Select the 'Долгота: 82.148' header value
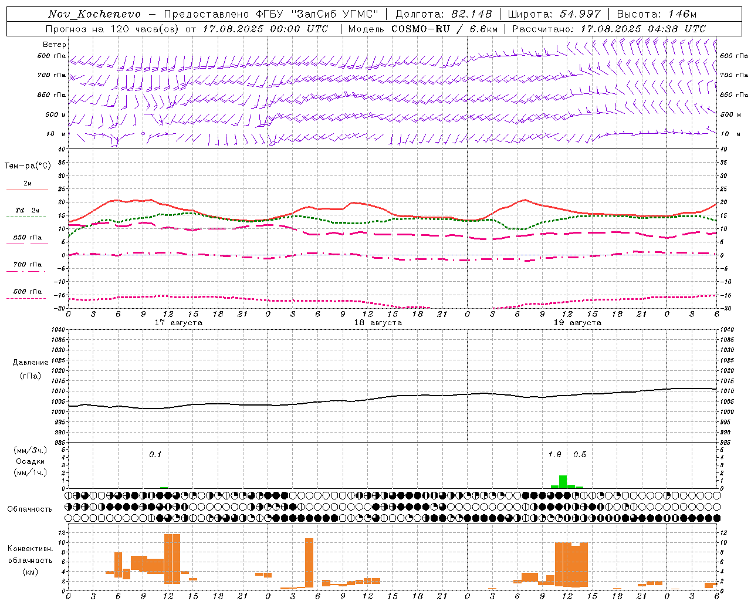This screenshot has height=601, width=751. [x=444, y=14]
